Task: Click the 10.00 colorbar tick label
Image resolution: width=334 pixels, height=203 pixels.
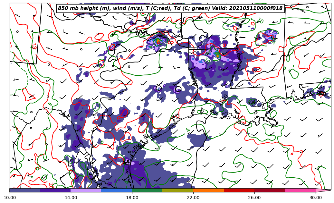Action: click(10, 198)
